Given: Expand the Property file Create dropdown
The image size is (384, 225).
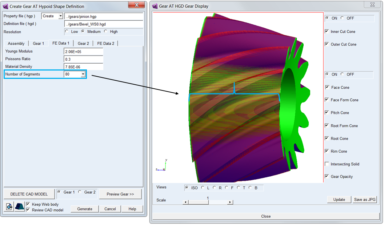Looking at the screenshot, I should coord(60,16).
